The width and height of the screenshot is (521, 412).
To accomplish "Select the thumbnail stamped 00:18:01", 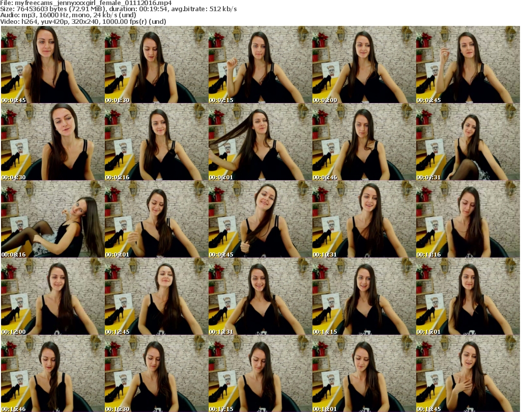I will click(x=363, y=374).
